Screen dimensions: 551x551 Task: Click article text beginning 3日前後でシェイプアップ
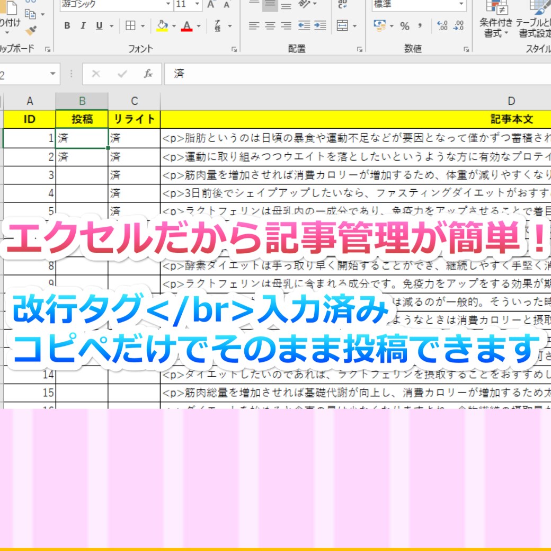[356, 193]
